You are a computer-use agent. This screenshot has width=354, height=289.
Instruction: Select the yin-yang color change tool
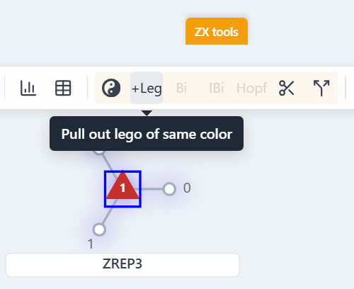pos(111,88)
